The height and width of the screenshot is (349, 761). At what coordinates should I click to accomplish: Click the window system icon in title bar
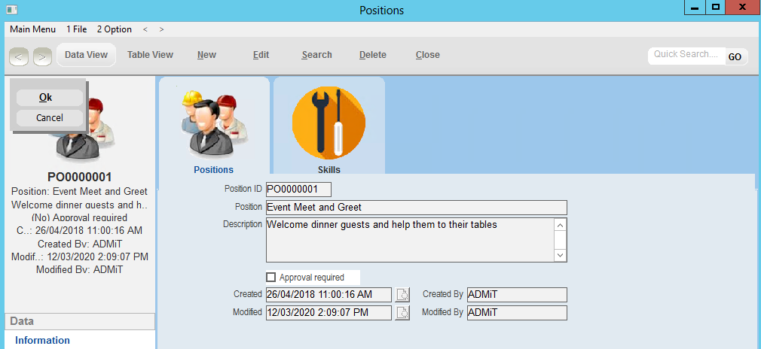tap(11, 10)
